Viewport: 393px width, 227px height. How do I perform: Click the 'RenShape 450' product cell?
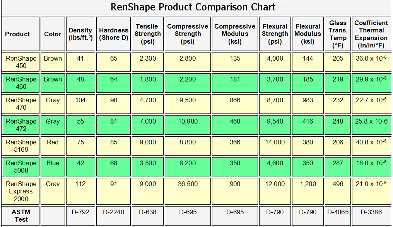point(21,62)
